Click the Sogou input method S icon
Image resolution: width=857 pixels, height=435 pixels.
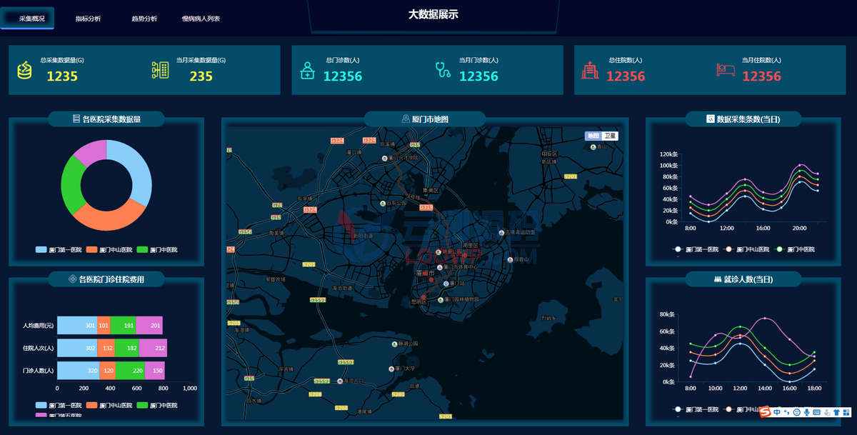coord(764,412)
